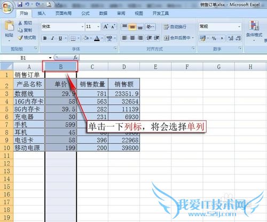The width and height of the screenshot is (267, 222).
Task: Apply cell borders
Action: click(73, 38)
